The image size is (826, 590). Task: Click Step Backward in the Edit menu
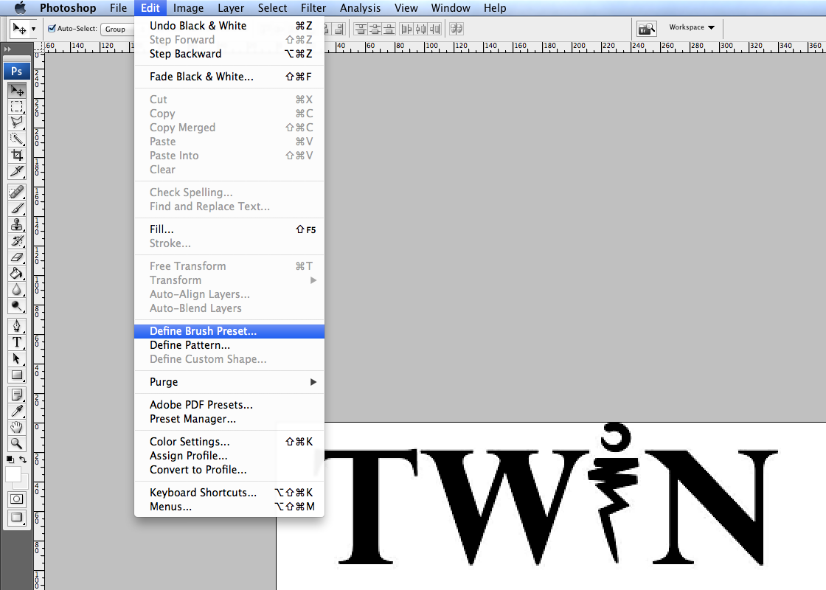[229, 54]
